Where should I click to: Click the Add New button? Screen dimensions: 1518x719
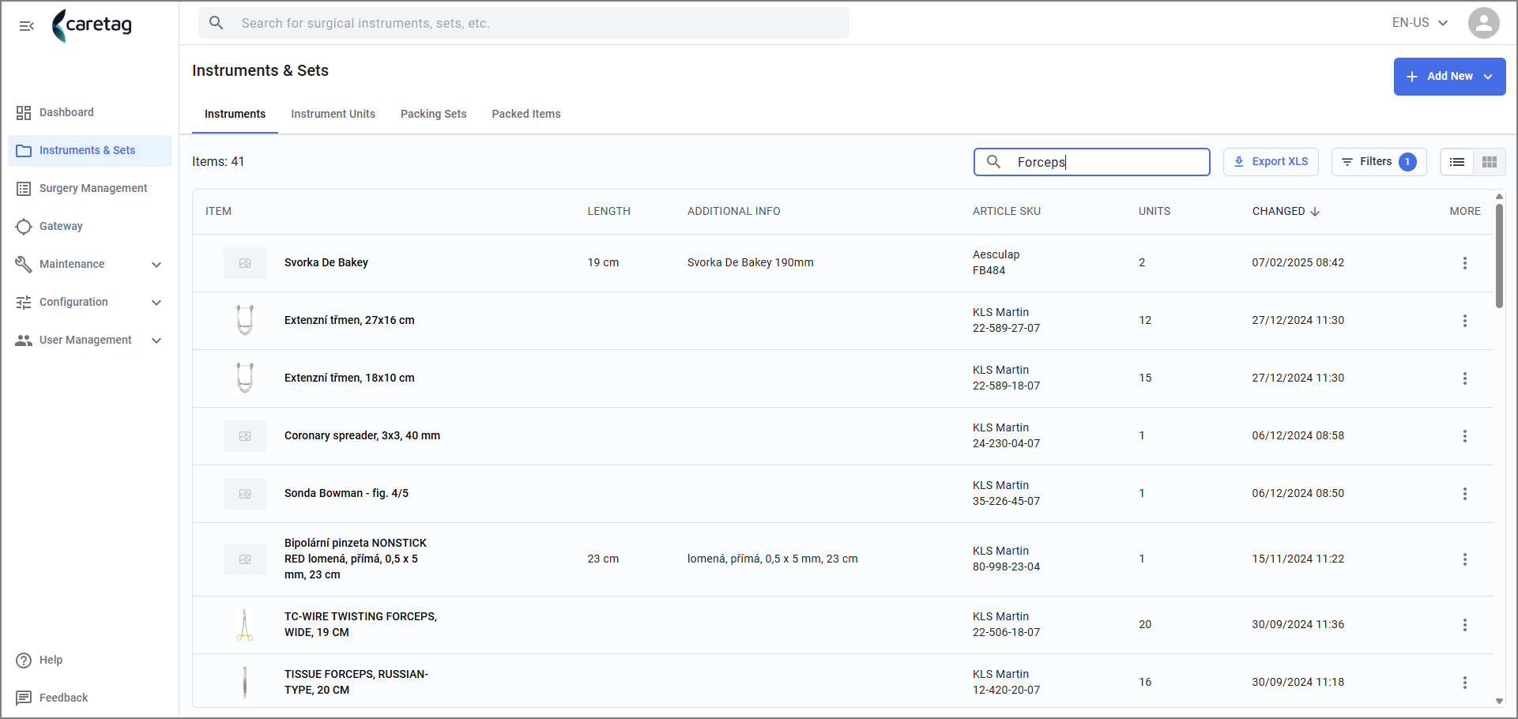coord(1449,77)
